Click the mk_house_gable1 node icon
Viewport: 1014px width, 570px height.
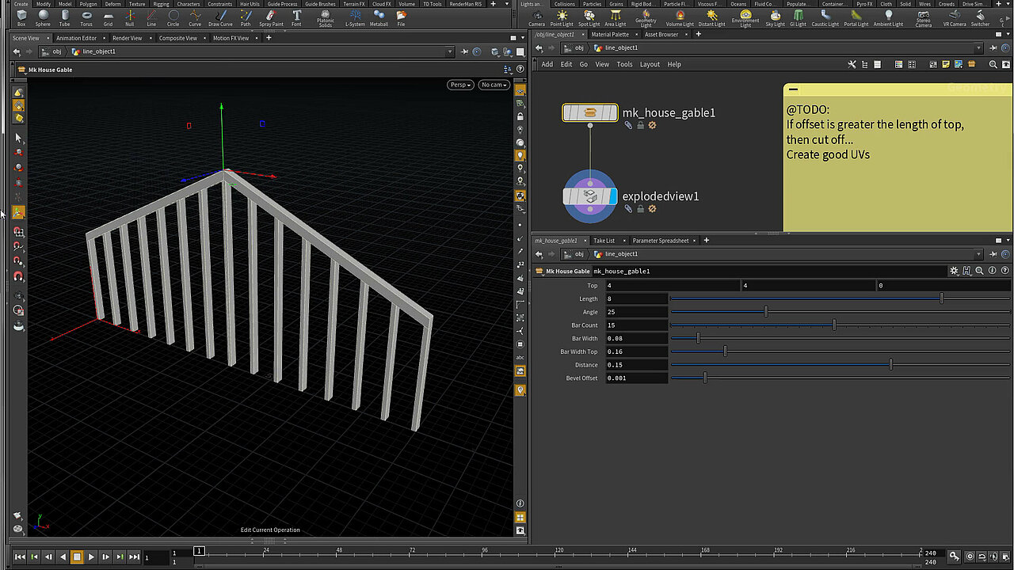(590, 113)
